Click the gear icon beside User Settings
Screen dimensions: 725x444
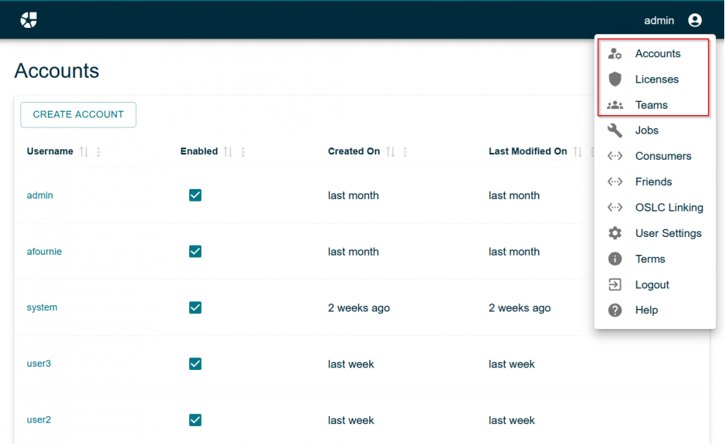pyautogui.click(x=615, y=233)
